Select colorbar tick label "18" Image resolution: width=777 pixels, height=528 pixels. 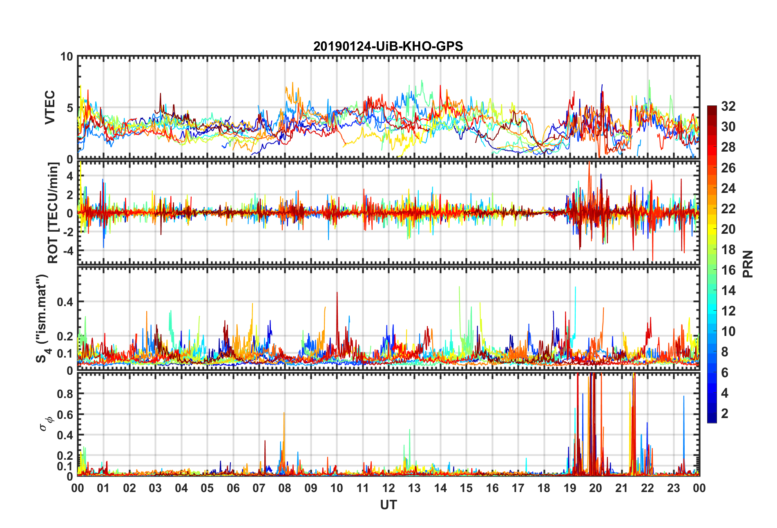(728, 250)
